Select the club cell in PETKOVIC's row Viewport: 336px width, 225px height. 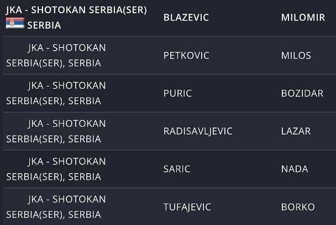(x=56, y=55)
